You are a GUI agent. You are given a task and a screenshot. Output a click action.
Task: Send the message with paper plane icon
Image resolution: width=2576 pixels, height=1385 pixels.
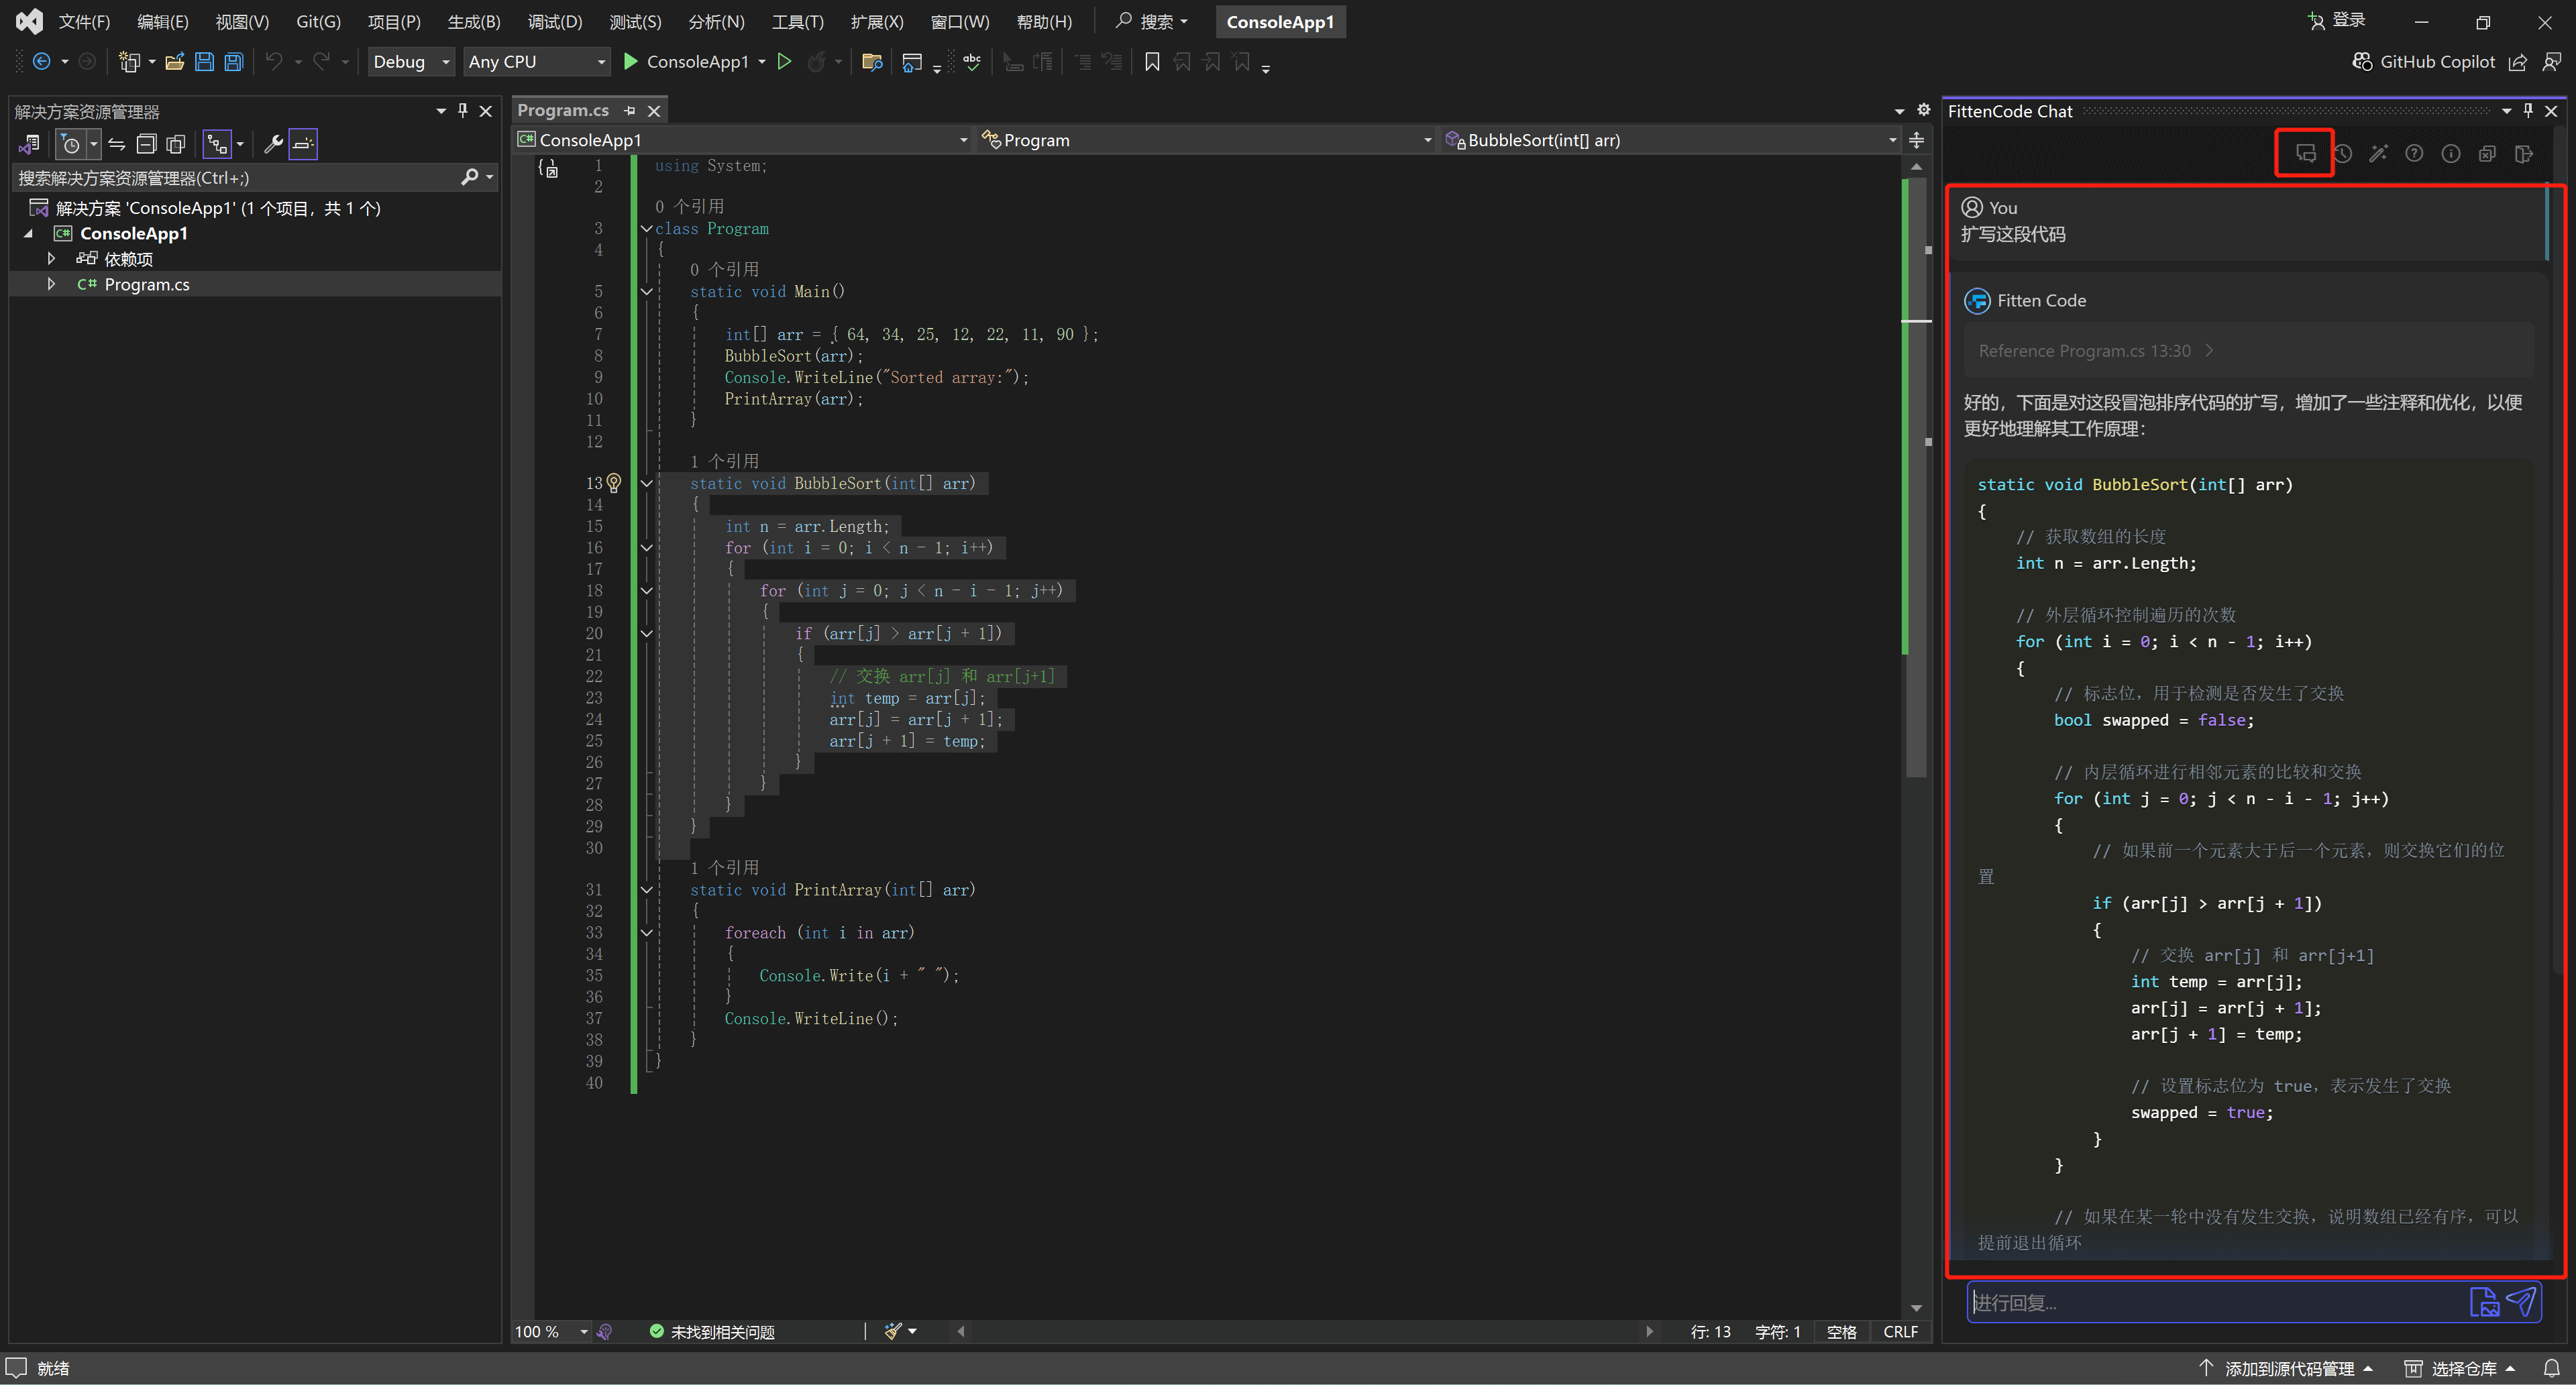point(2521,1301)
